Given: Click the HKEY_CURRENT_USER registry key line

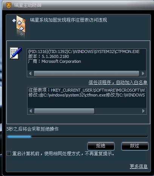Looking at the screenshot, I should (x=87, y=90).
